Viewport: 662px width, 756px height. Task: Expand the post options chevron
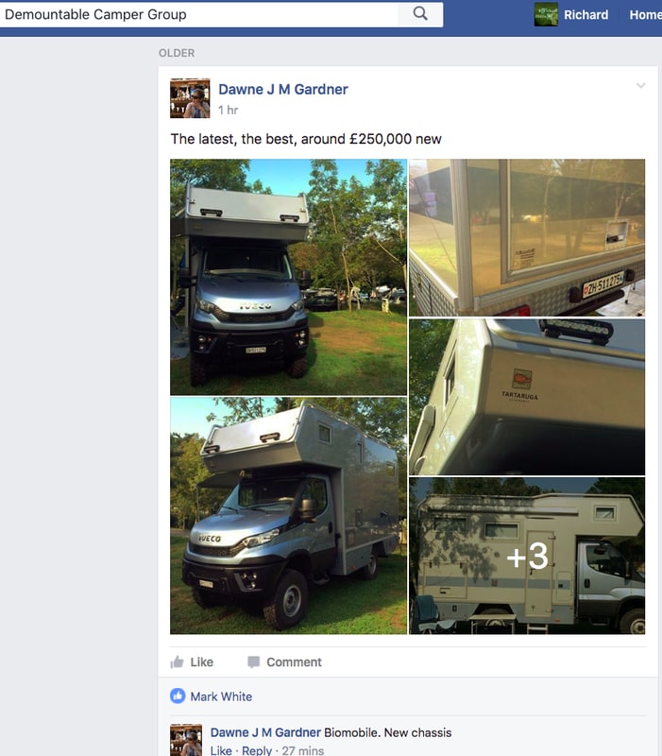(x=640, y=86)
